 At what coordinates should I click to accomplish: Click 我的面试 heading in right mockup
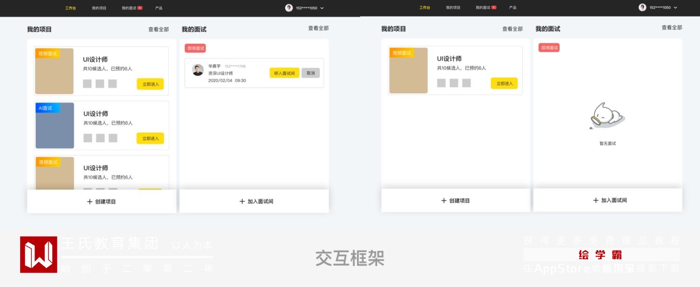coord(548,28)
